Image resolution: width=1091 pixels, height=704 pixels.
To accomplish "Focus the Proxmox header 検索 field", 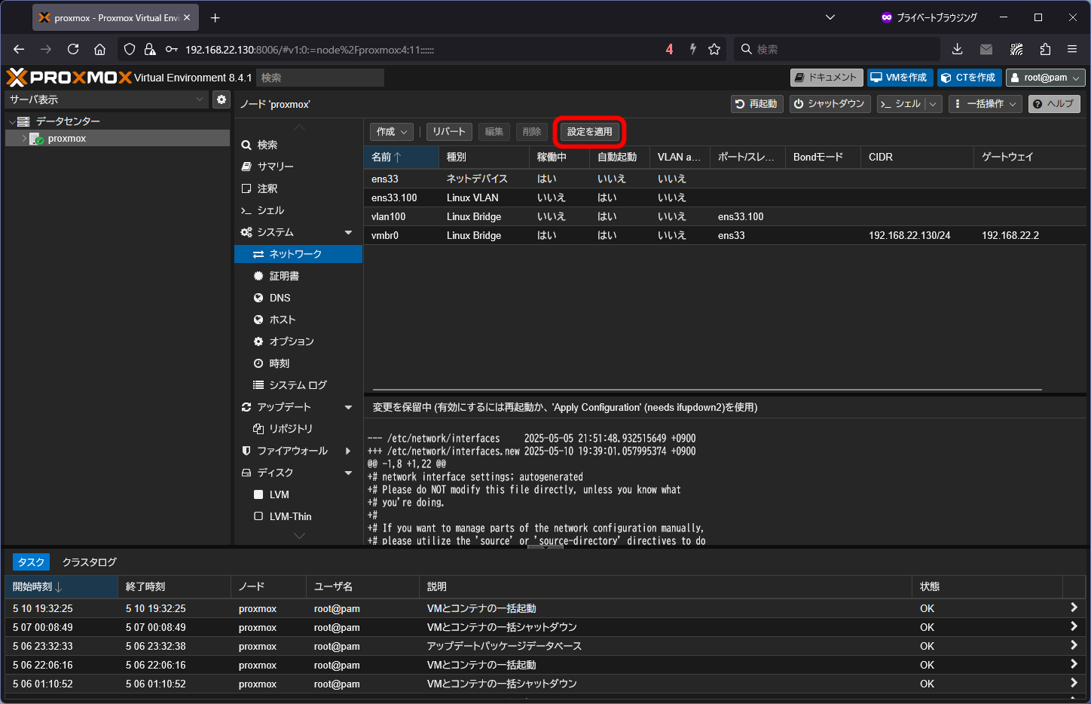I will [x=320, y=78].
